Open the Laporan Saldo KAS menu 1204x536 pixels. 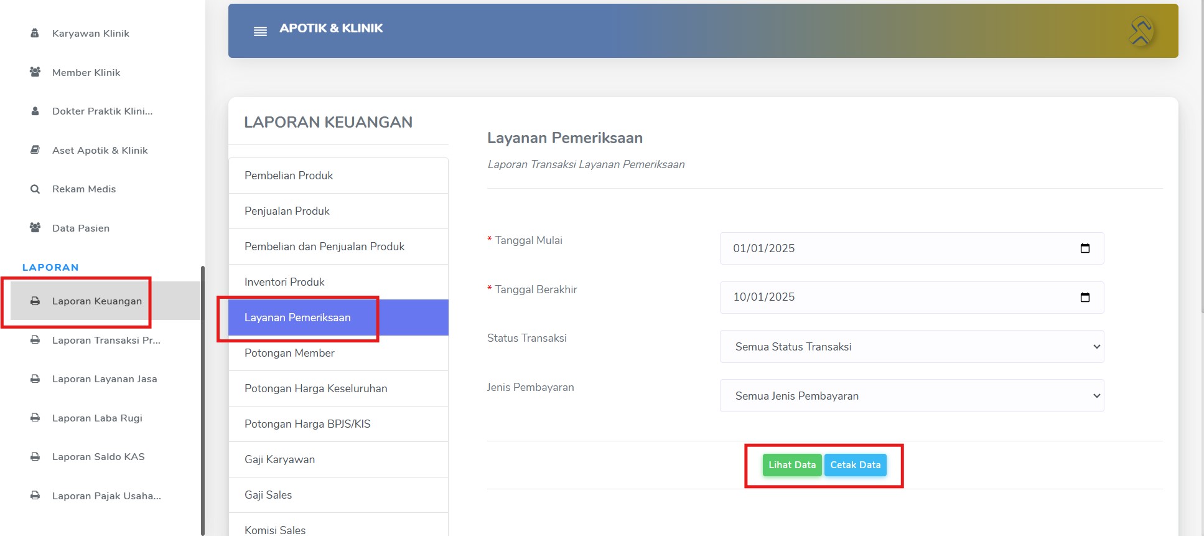pos(98,457)
